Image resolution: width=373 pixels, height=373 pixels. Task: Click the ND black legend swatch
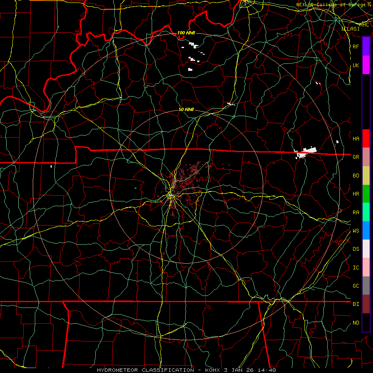[x=366, y=322]
